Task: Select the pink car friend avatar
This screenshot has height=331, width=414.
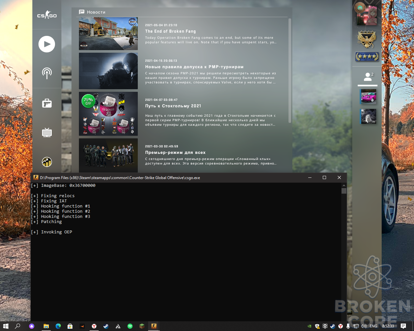Action: tap(368, 97)
